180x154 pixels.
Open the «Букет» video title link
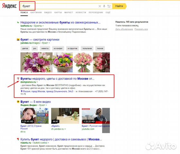55,126
